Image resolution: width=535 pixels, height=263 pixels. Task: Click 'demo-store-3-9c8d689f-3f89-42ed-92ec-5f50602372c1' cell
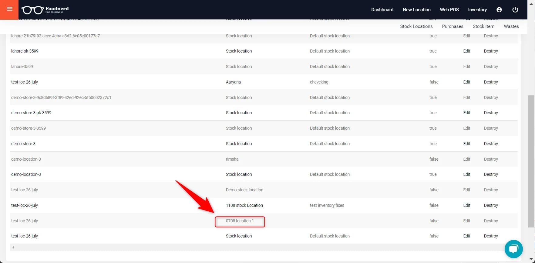click(61, 97)
